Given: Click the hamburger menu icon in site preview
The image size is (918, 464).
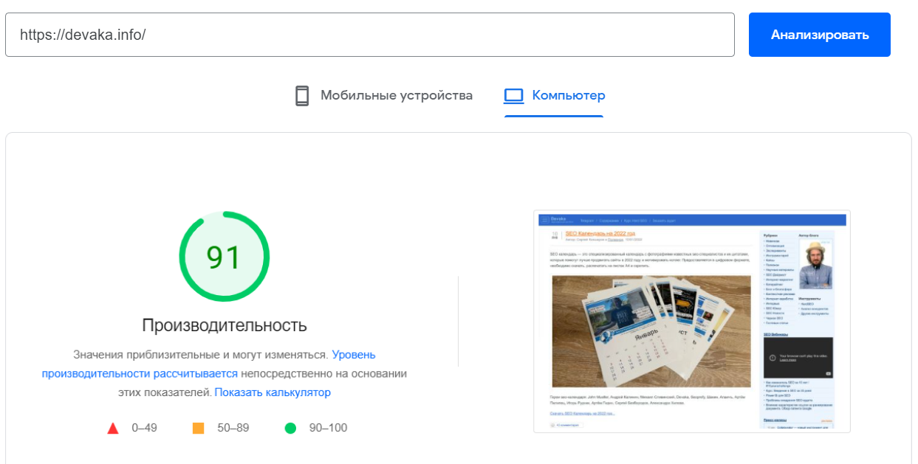Looking at the screenshot, I should [544, 220].
